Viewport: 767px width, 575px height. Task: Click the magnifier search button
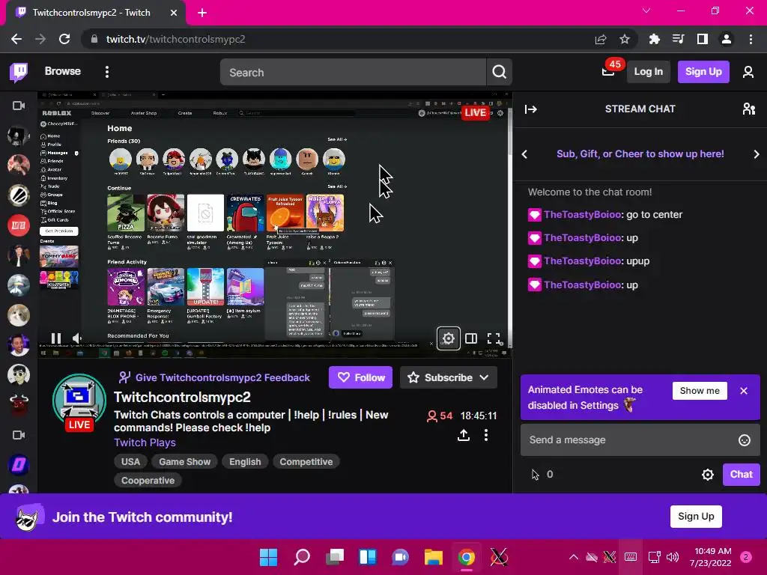(x=499, y=73)
